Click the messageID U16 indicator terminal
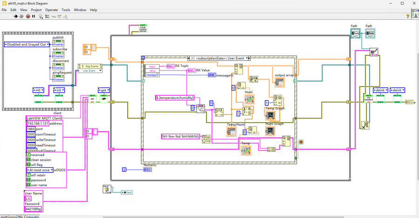The height and width of the screenshot is (218, 419). (212, 75)
